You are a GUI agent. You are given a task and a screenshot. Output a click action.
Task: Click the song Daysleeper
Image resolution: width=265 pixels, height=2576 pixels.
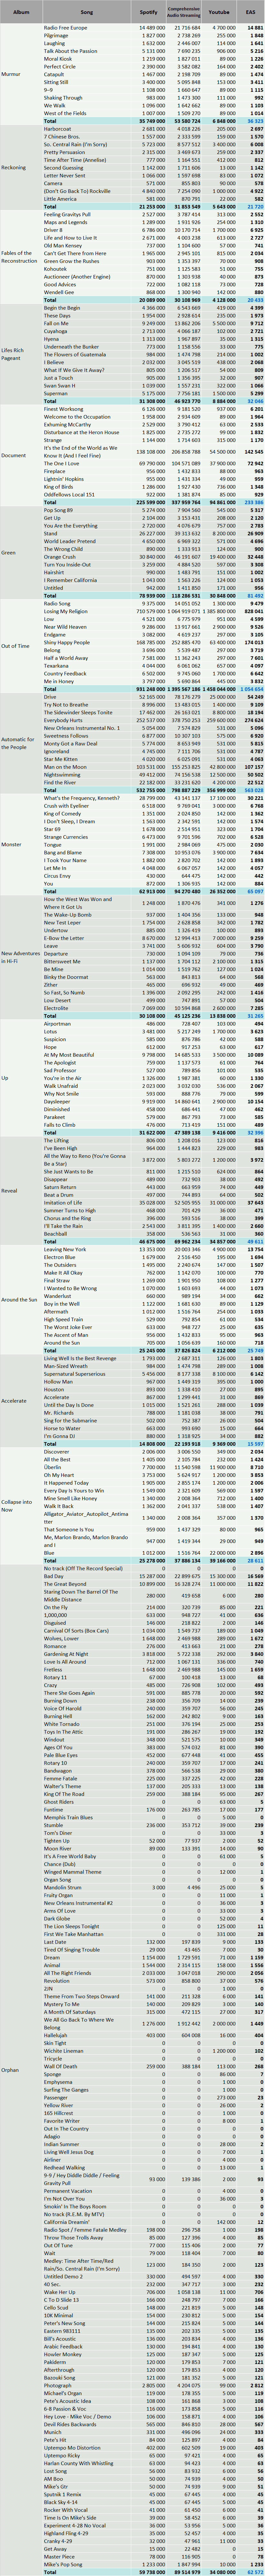pos(57,1101)
